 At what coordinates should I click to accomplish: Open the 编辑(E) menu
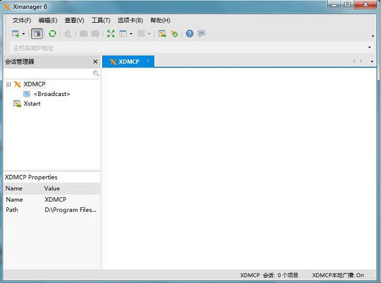coord(48,20)
